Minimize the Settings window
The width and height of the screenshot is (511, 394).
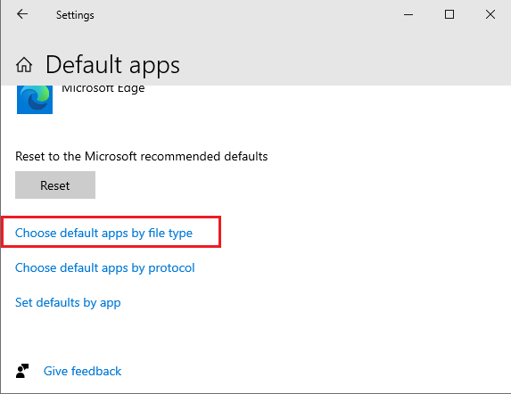408,14
